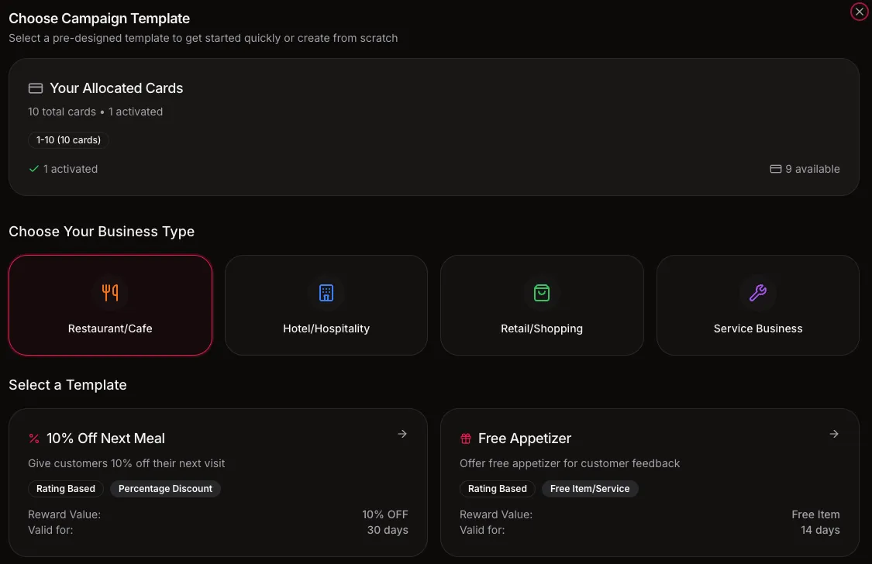The height and width of the screenshot is (564, 872).
Task: Click Rating Based tag on Free Appetizer
Action: coord(498,489)
